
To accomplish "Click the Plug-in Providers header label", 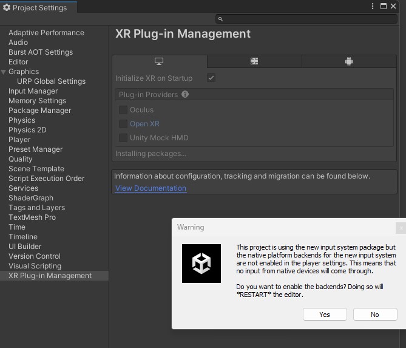I will 148,95.
